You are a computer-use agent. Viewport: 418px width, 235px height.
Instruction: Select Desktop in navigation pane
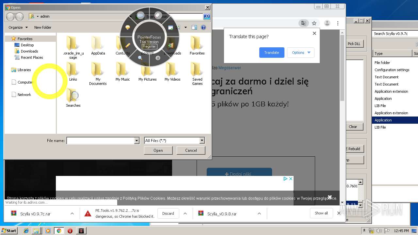pyautogui.click(x=27, y=45)
